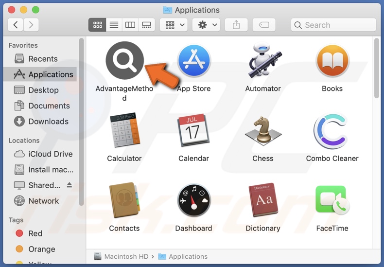Open Recents in the sidebar
Viewport: 384px width, 267px height.
40,59
